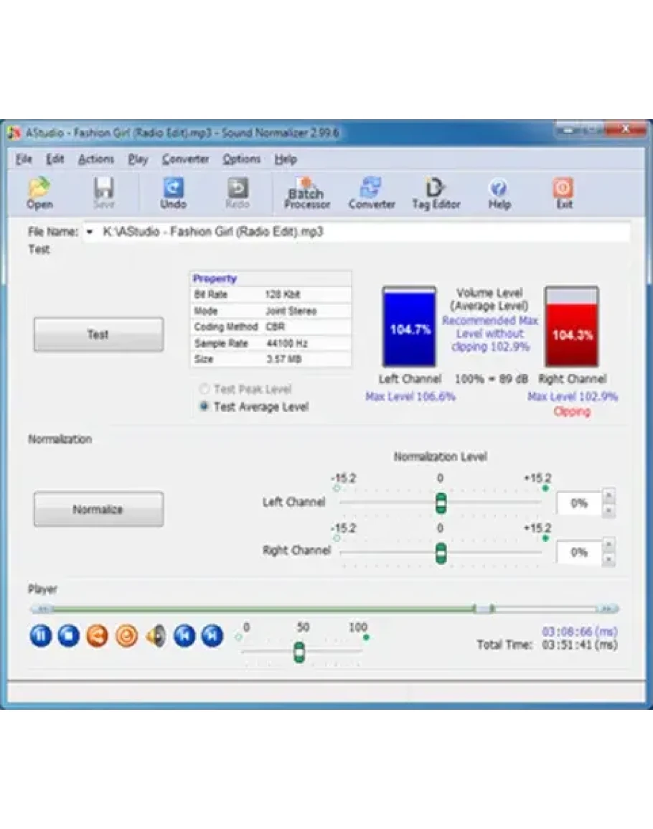653x829 pixels.
Task: Open the Options menu
Action: pyautogui.click(x=241, y=159)
